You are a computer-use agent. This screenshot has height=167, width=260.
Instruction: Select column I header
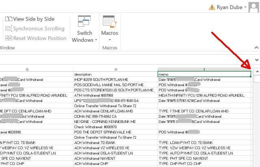click(x=204, y=69)
